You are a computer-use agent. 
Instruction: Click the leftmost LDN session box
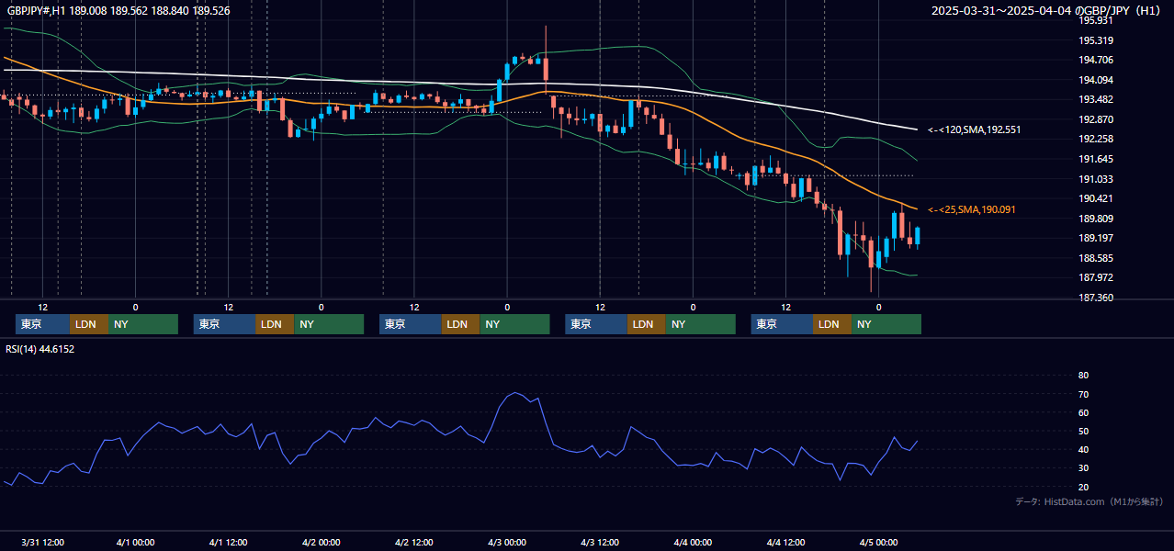pyautogui.click(x=89, y=324)
